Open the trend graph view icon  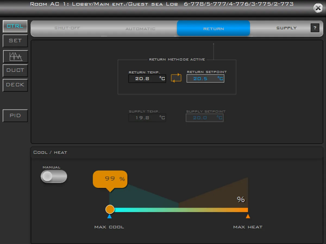click(15, 56)
